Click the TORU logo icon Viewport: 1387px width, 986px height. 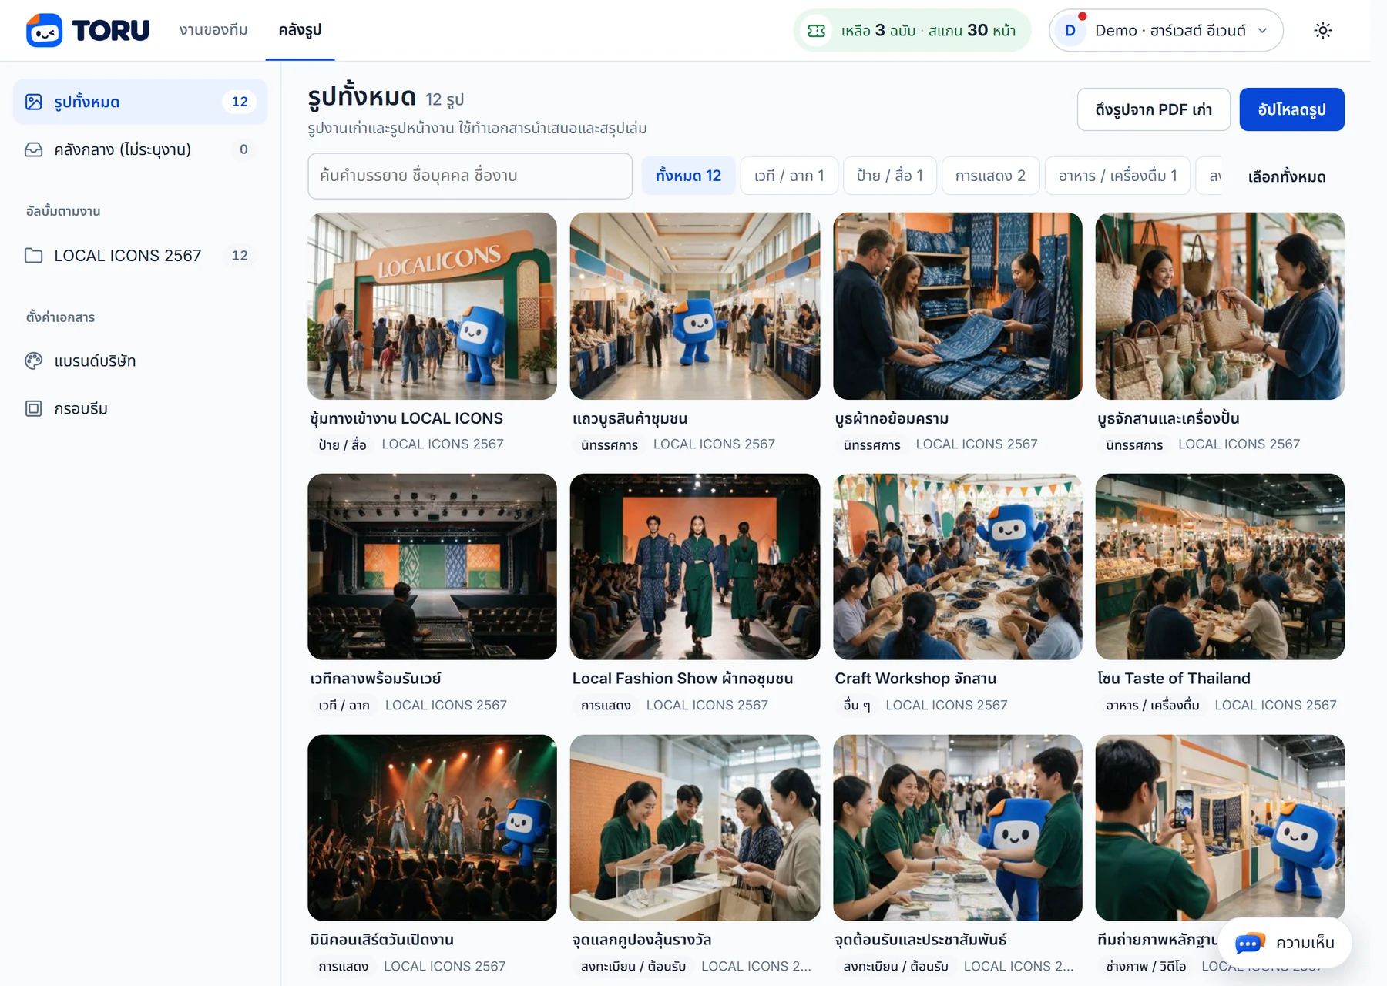tap(44, 30)
